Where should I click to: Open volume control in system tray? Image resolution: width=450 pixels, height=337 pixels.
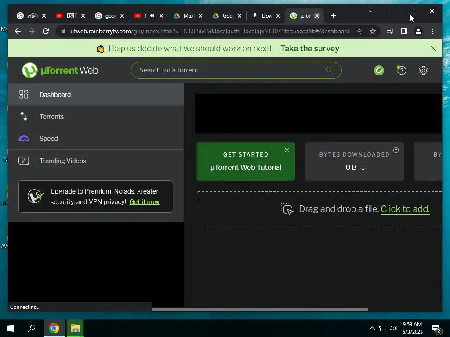click(393, 328)
